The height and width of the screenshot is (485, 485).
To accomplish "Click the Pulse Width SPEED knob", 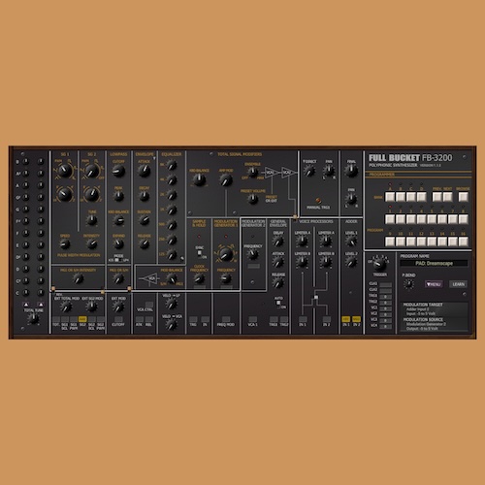I will (65, 243).
